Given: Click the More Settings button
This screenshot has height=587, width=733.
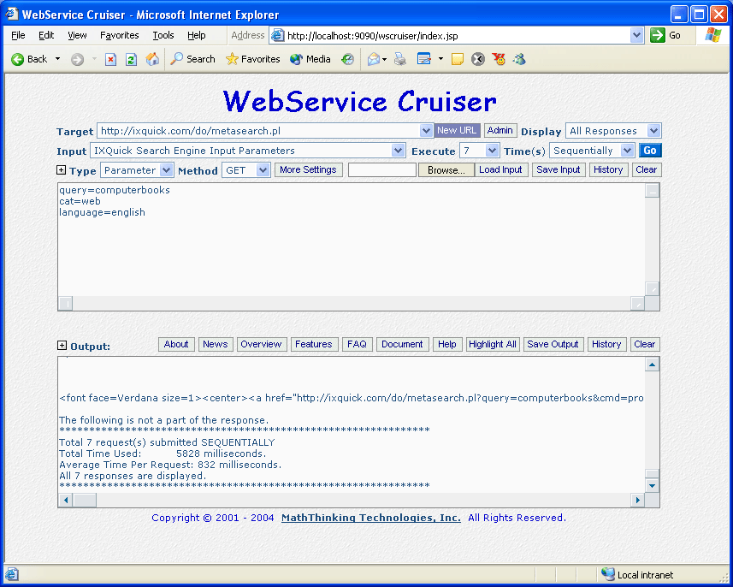Looking at the screenshot, I should (x=308, y=170).
